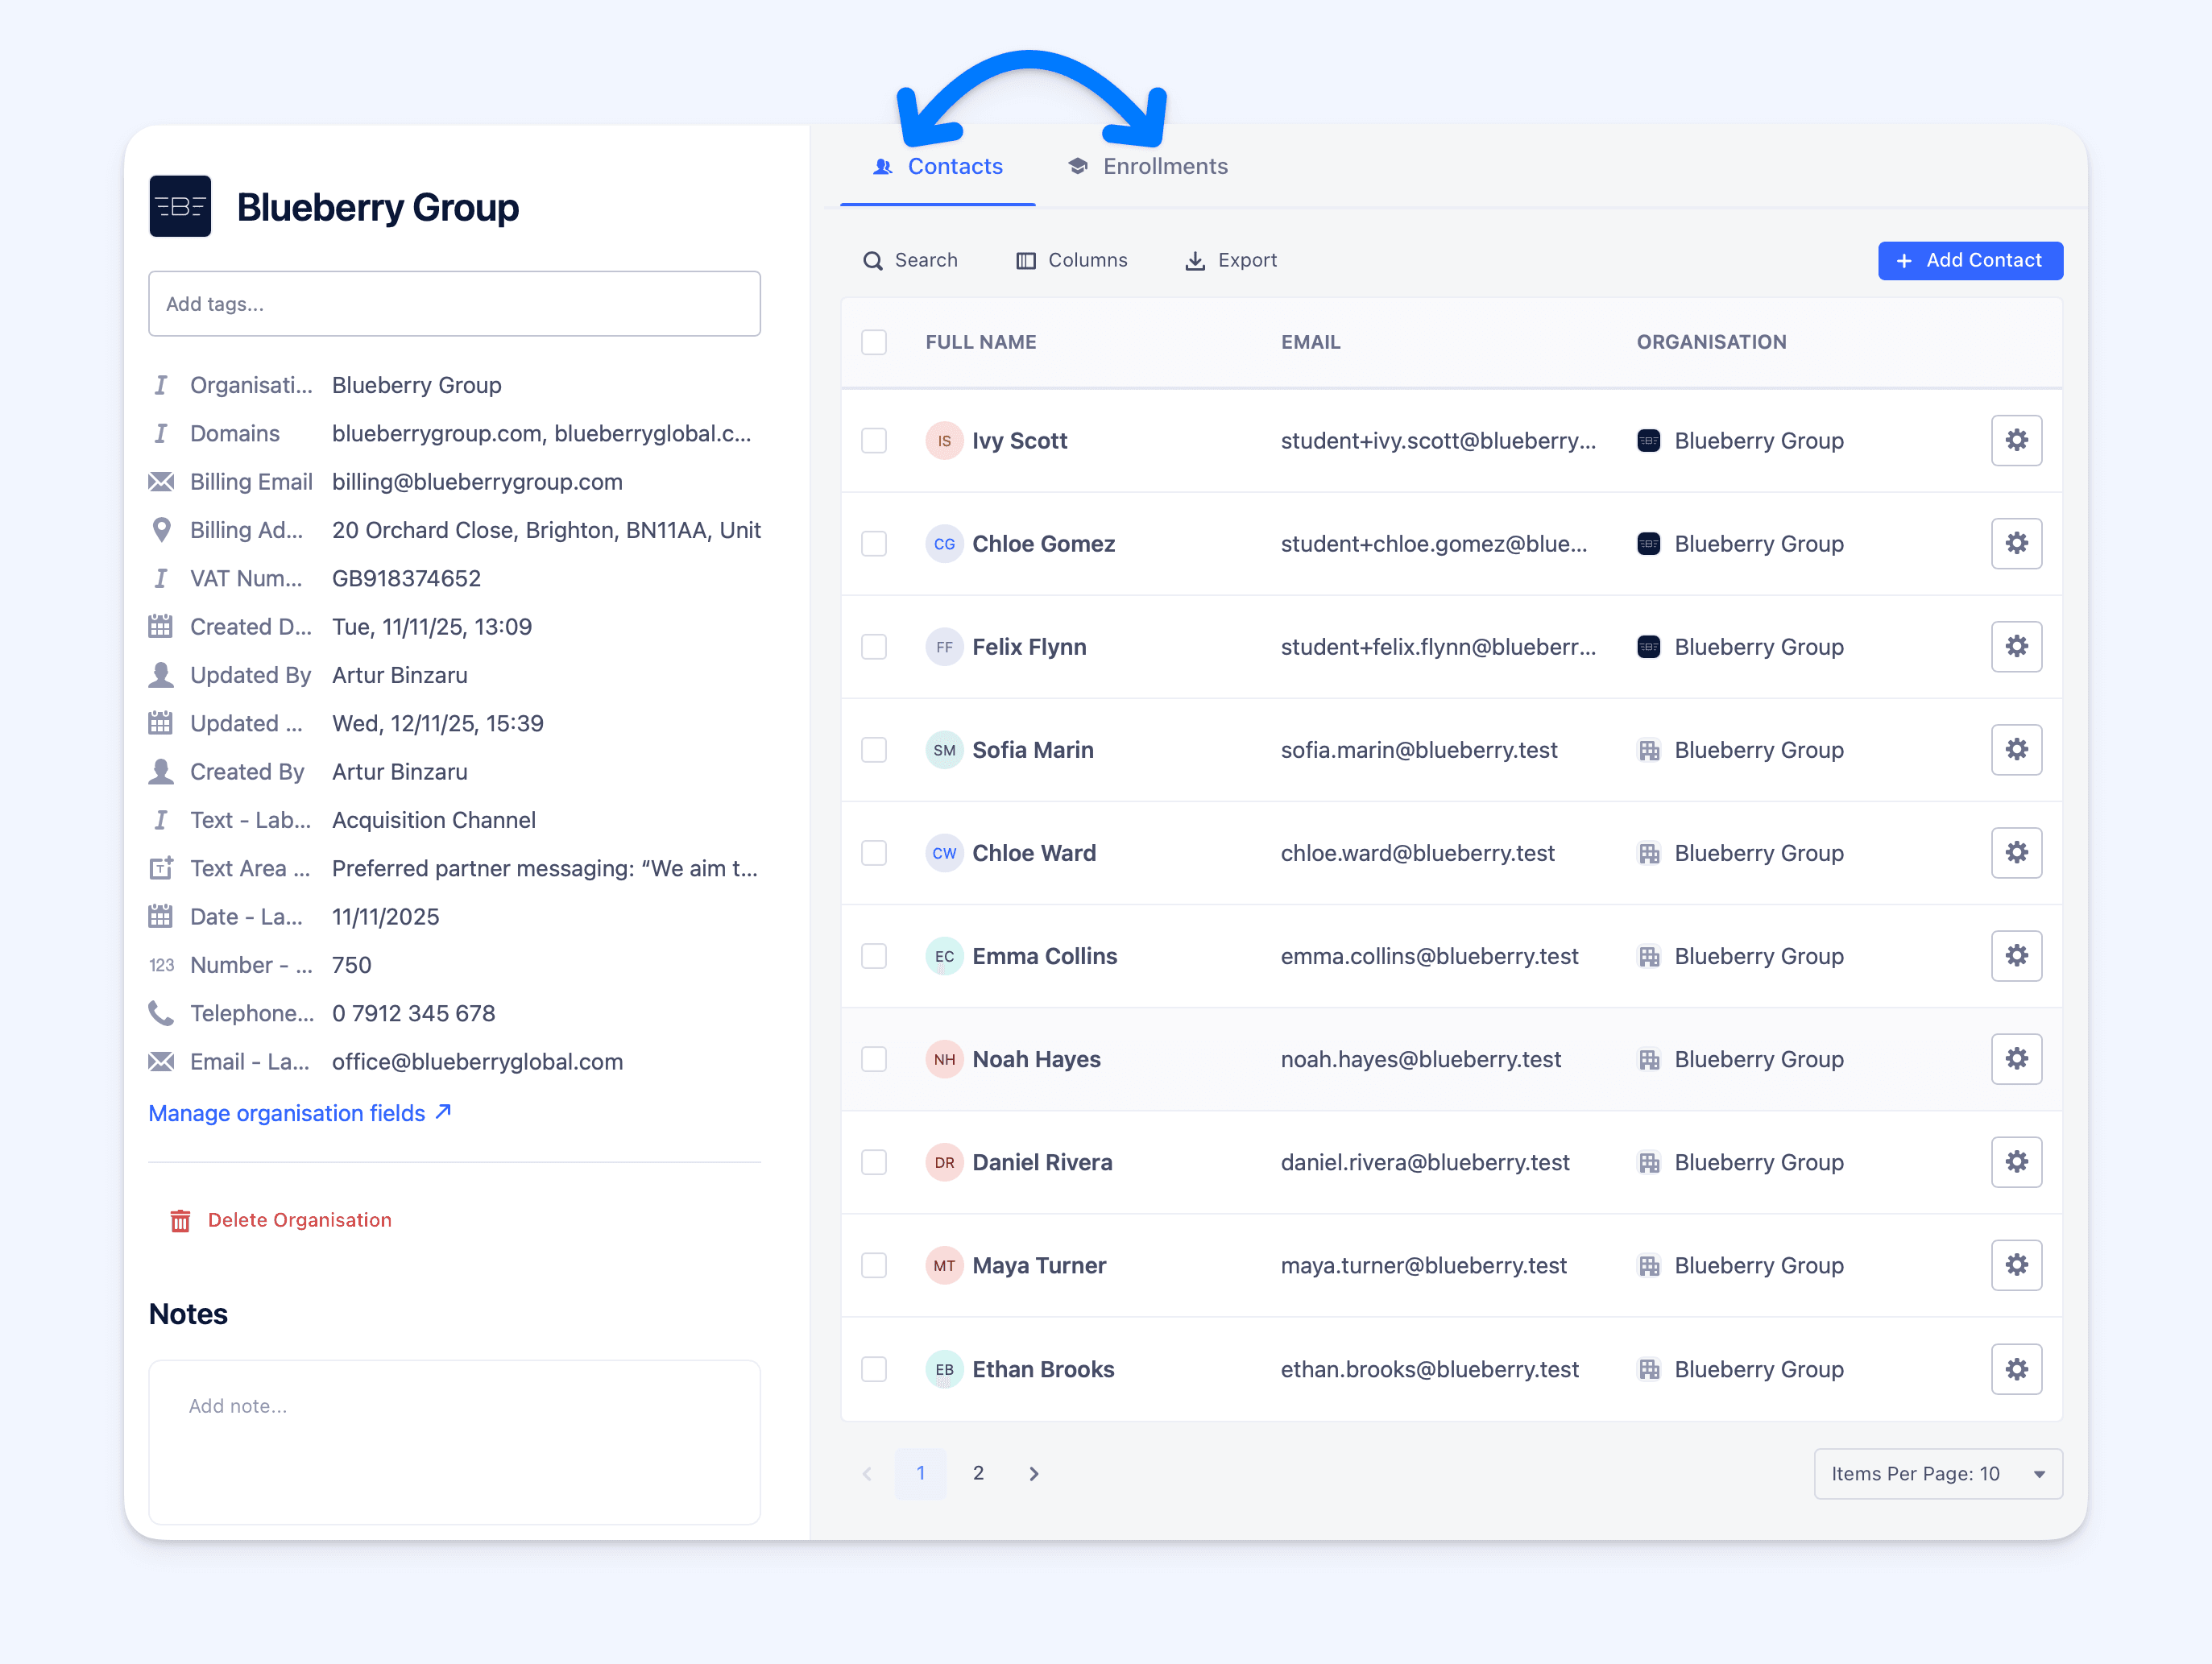Click organisation icon next to Sofia Marin

coord(1648,750)
